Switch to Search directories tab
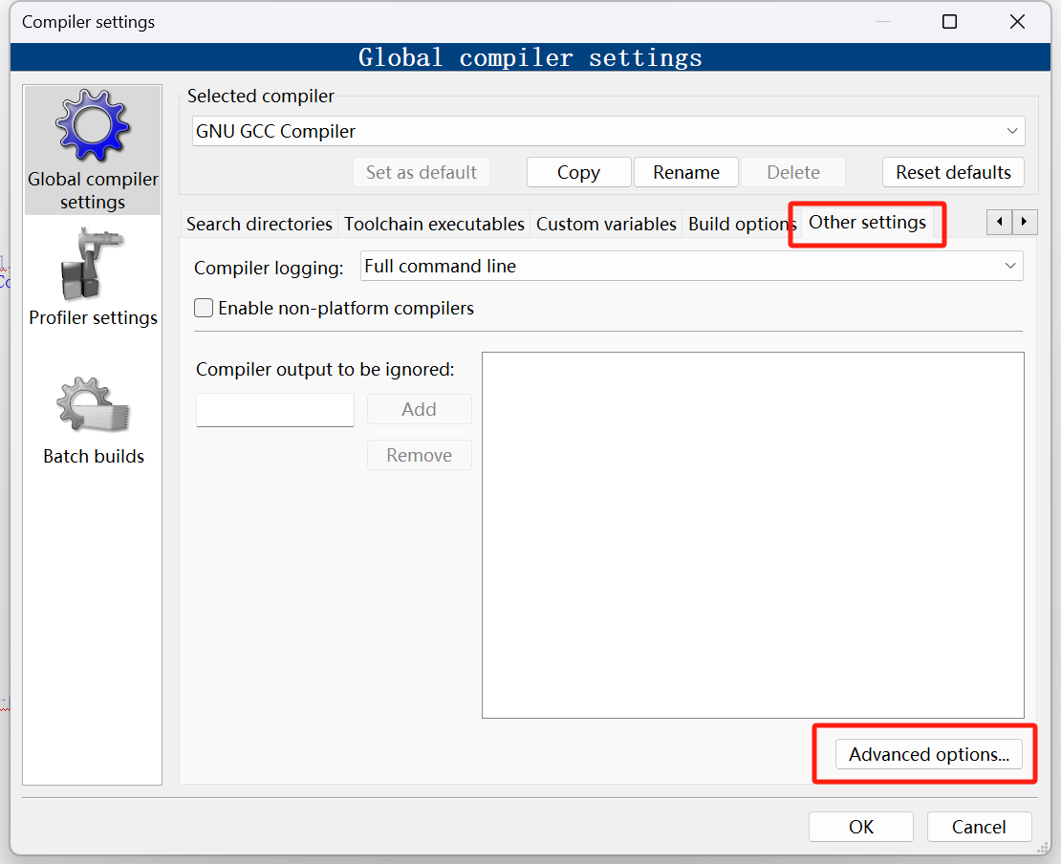This screenshot has height=864, width=1061. pyautogui.click(x=259, y=224)
